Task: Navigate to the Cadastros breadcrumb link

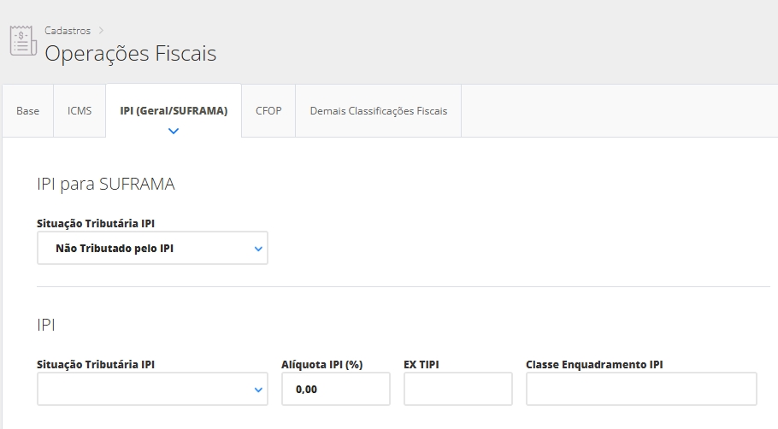Action: coord(68,31)
